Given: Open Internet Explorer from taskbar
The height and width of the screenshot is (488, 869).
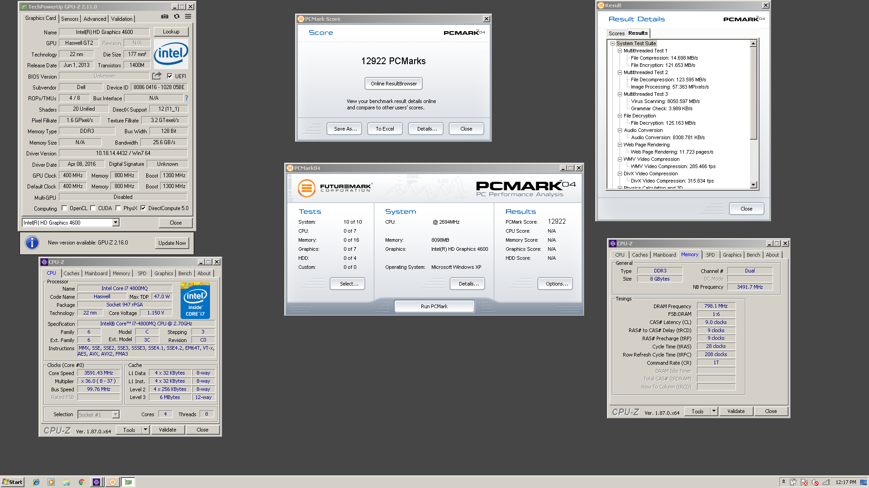Looking at the screenshot, I should pos(36,482).
